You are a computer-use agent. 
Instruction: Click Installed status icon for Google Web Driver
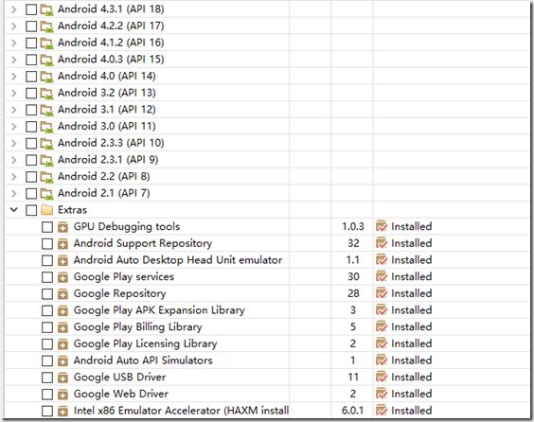[382, 394]
